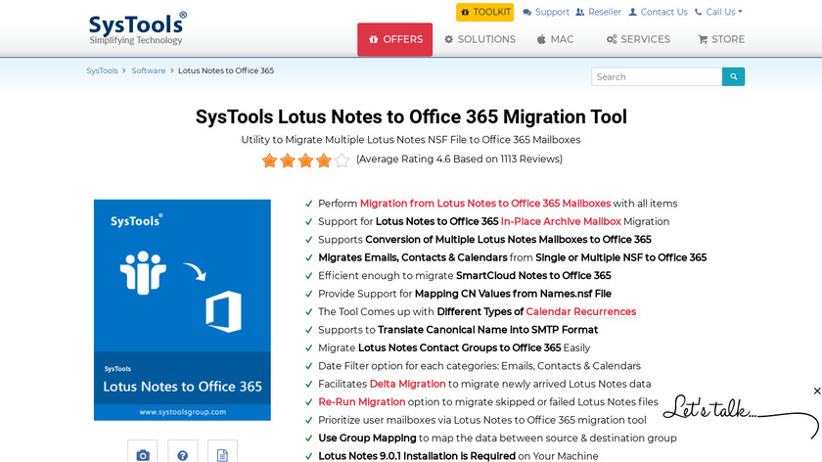Expand the Call Us dropdown

[x=718, y=12]
